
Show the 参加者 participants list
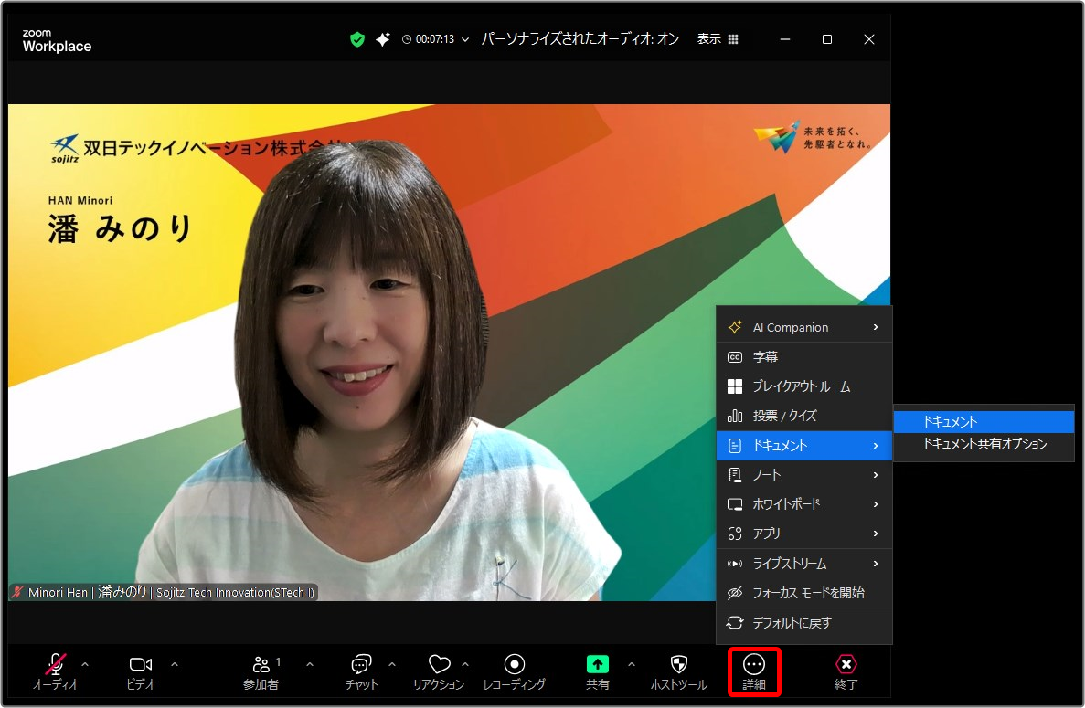tap(261, 671)
